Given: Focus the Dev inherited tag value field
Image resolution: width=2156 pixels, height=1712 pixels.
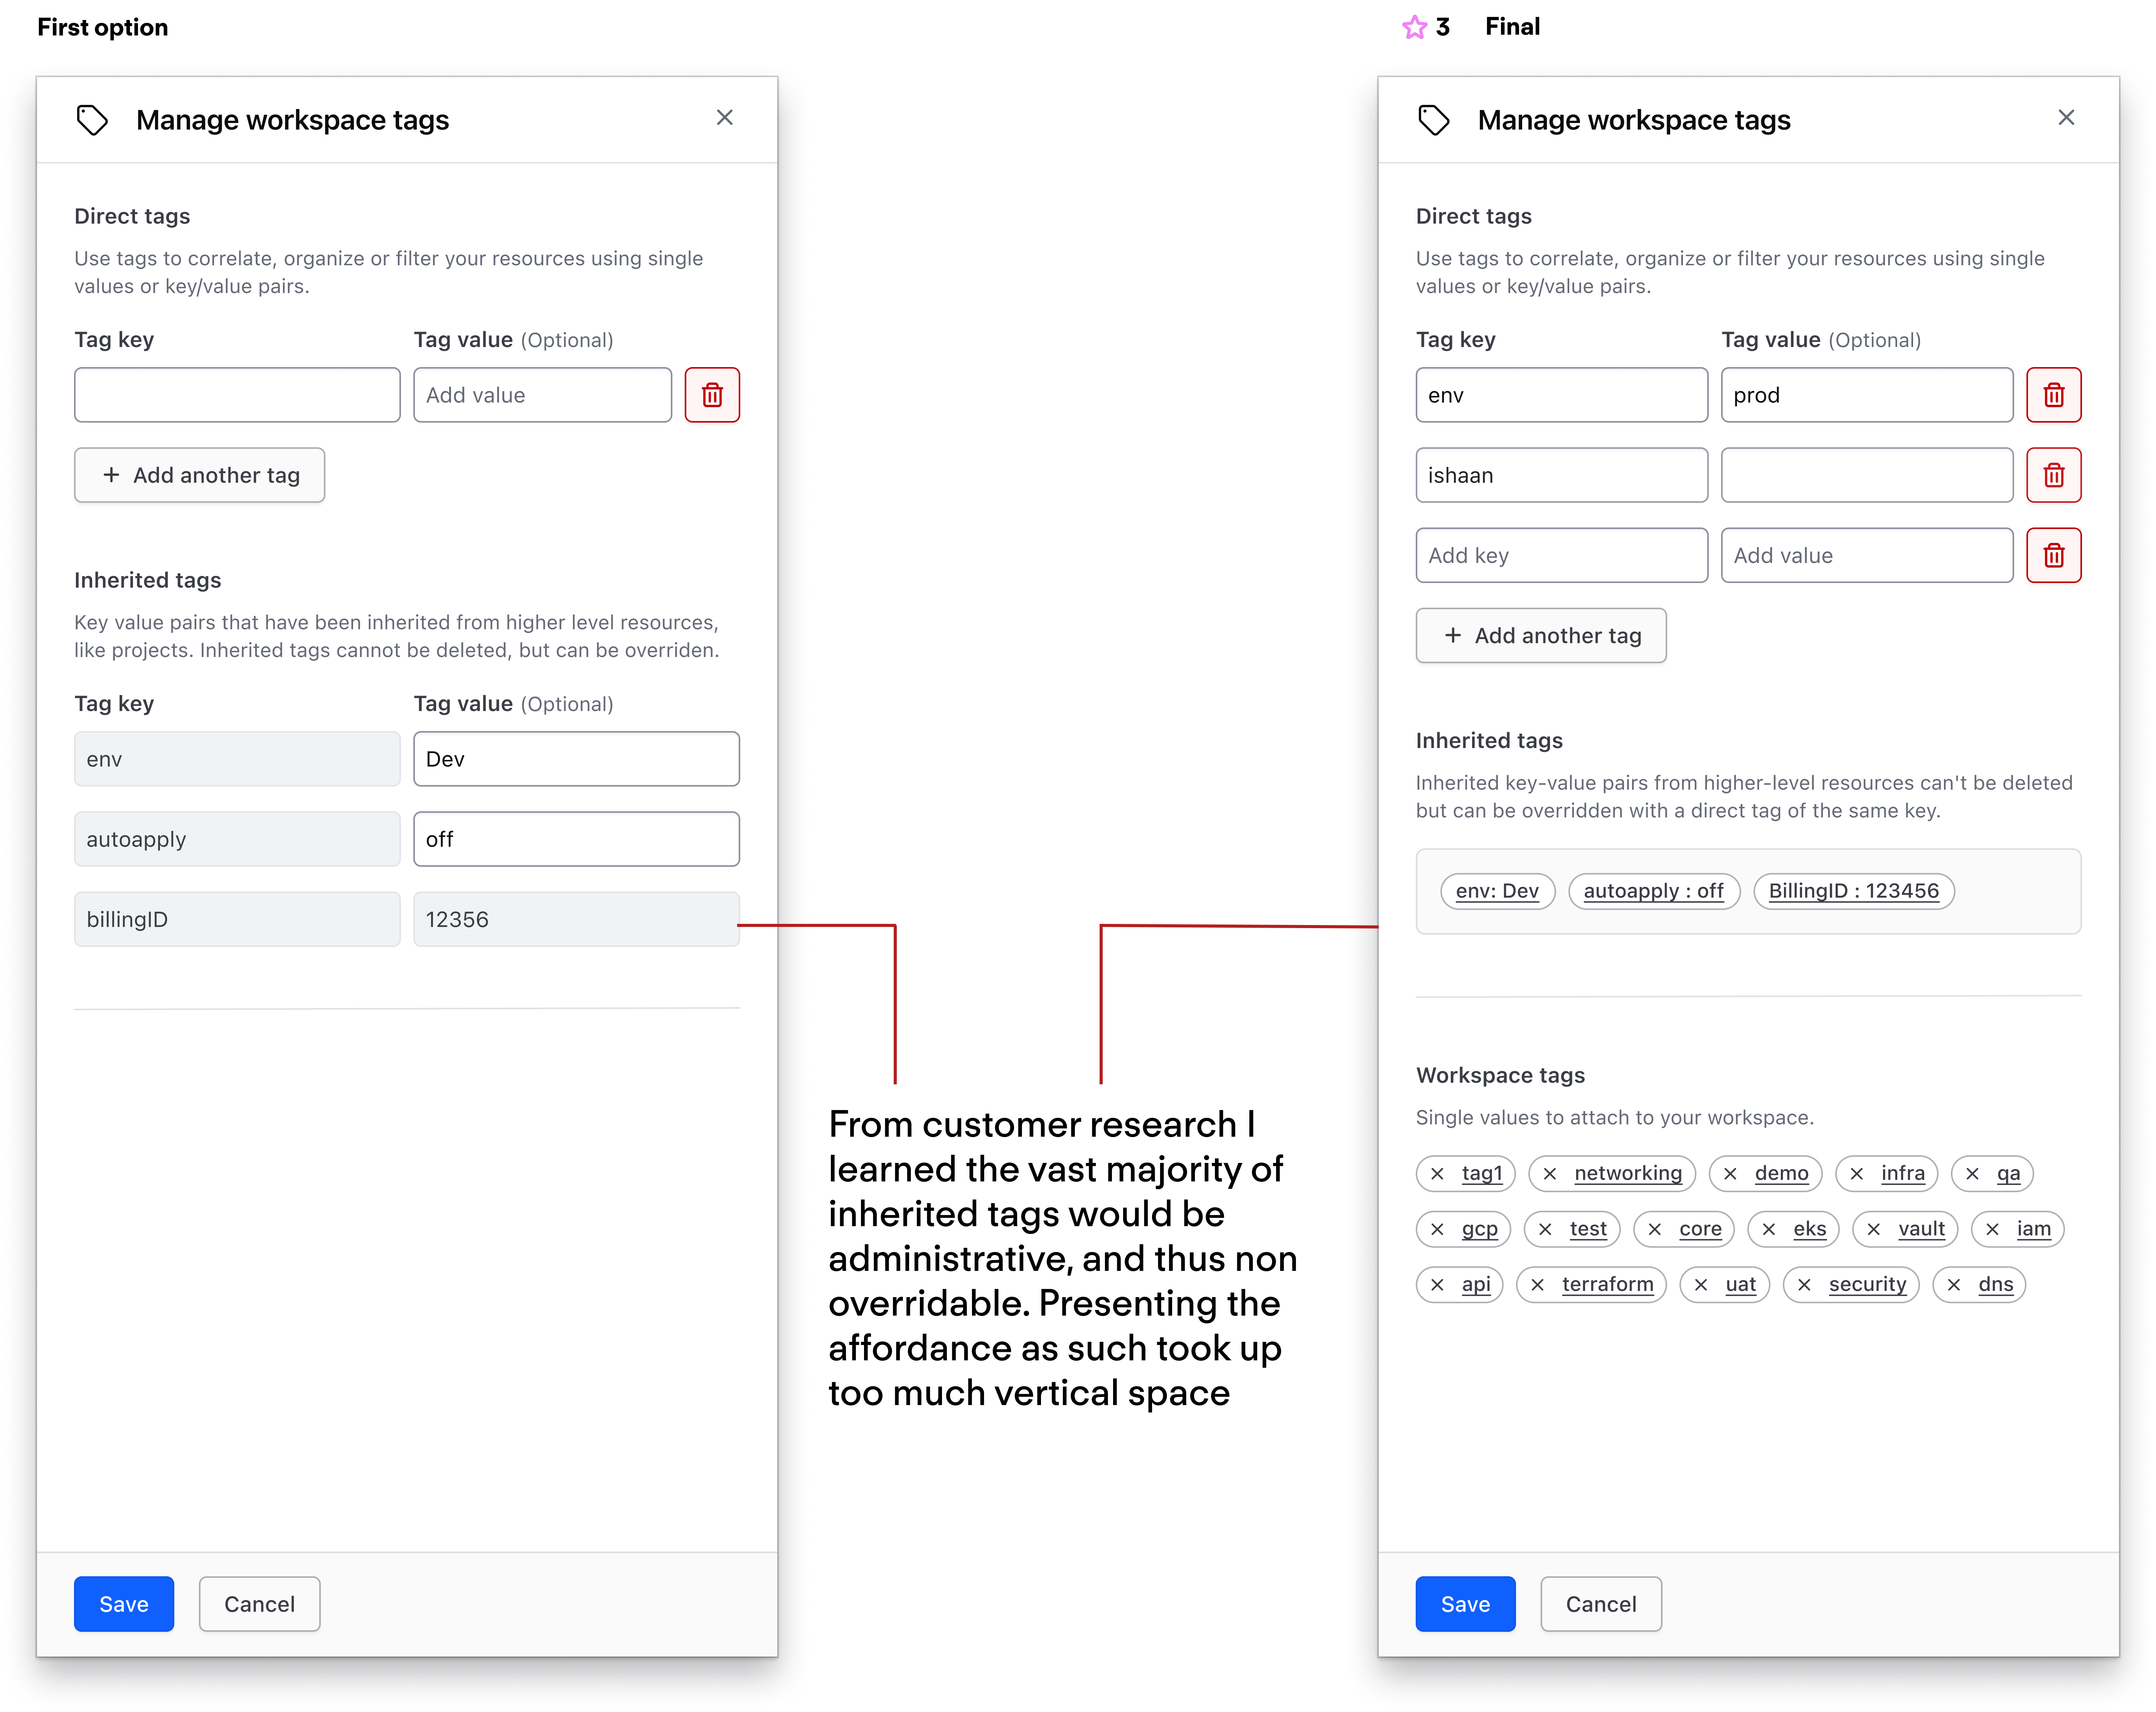Looking at the screenshot, I should [576, 759].
